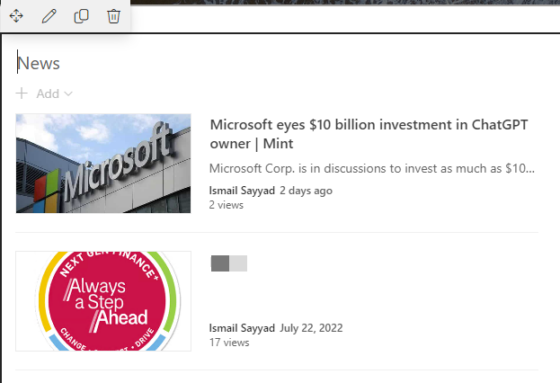The width and height of the screenshot is (560, 383).
Task: Click the July 22, 2022 date
Action: click(x=311, y=328)
